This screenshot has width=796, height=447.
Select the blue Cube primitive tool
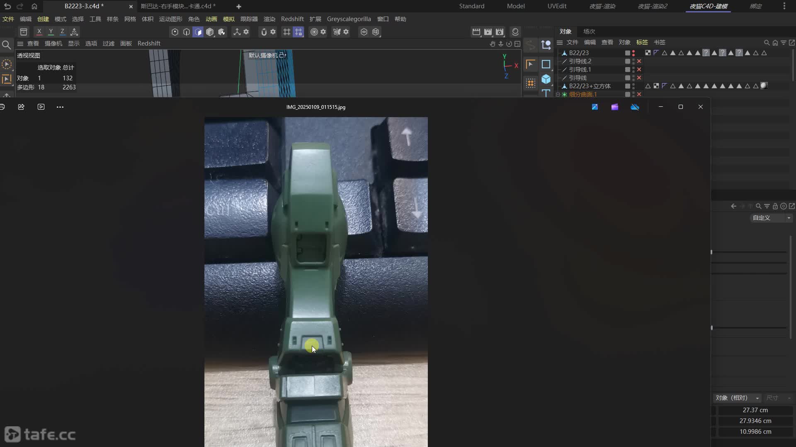(546, 79)
